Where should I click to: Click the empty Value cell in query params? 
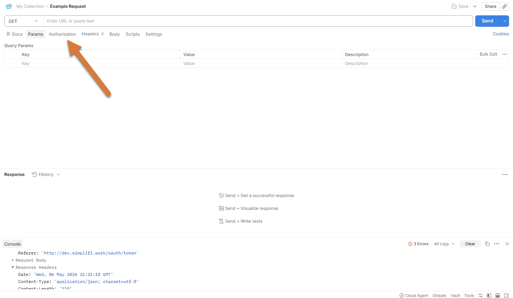(x=261, y=64)
